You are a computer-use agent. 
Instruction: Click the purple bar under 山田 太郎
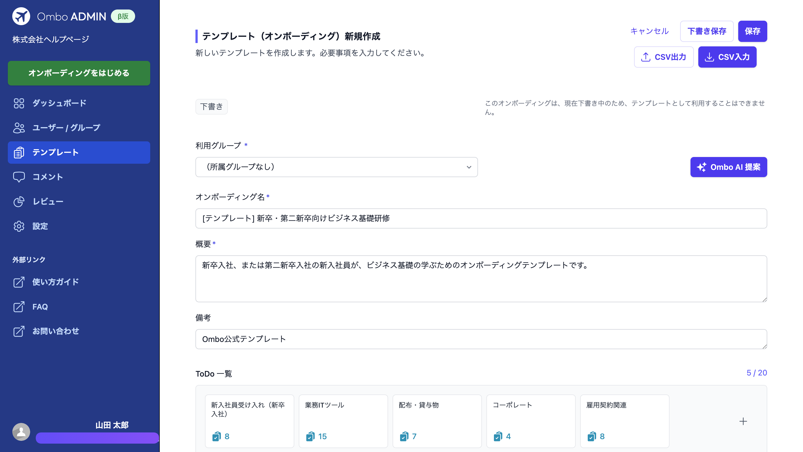click(x=97, y=438)
